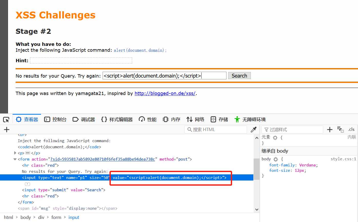Click 'No results for your Query' tree text

click(65, 172)
